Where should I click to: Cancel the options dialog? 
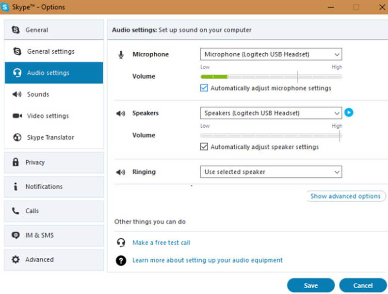coord(363,285)
